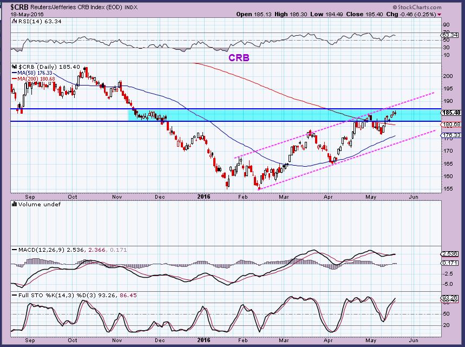
Task: Click the High 186.30 value
Action: pyautogui.click(x=291, y=14)
